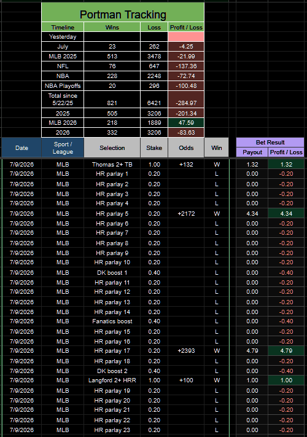Screen dimensions: 307x437
Task: Select Thomas 2+ TB selection cell
Action: coord(112,165)
